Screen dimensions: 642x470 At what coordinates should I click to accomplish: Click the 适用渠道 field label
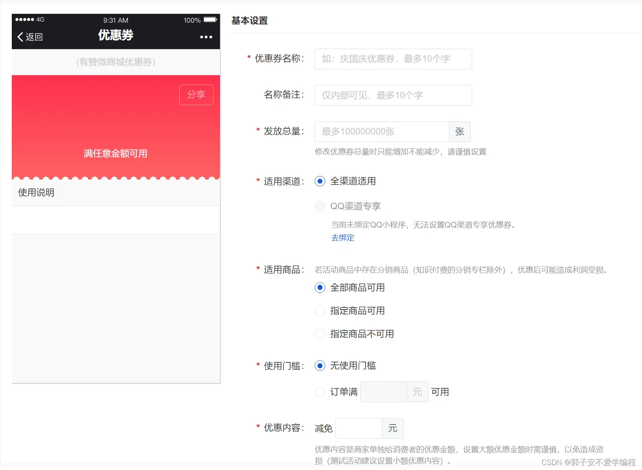coord(283,182)
